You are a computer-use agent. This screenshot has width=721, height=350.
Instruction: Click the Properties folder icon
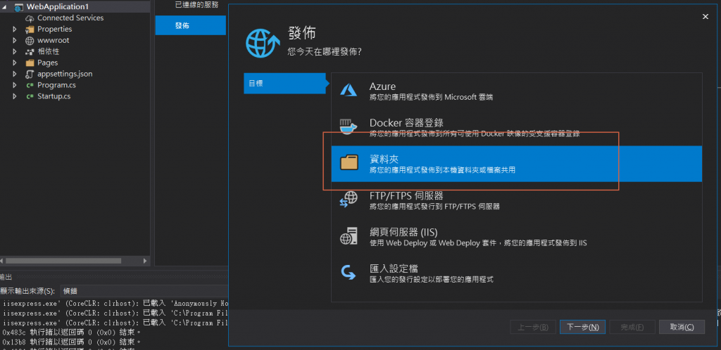point(30,30)
